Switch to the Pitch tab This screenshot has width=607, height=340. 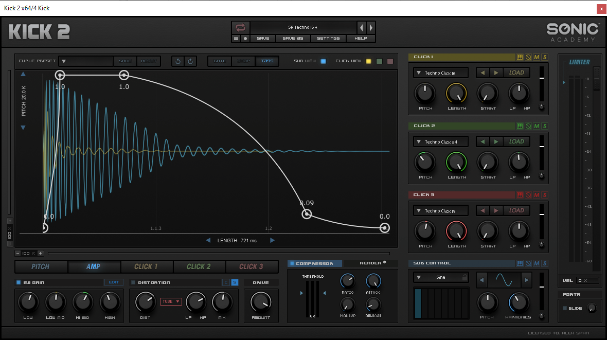[x=41, y=266]
